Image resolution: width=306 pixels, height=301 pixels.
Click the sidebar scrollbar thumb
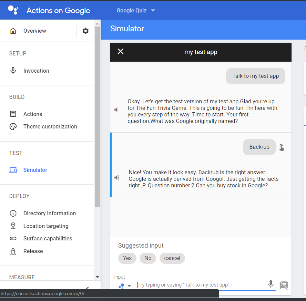click(x=97, y=117)
